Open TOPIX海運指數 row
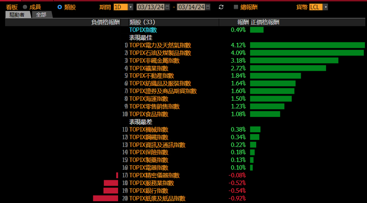Screen dimensions: 367x203 coord(148,99)
